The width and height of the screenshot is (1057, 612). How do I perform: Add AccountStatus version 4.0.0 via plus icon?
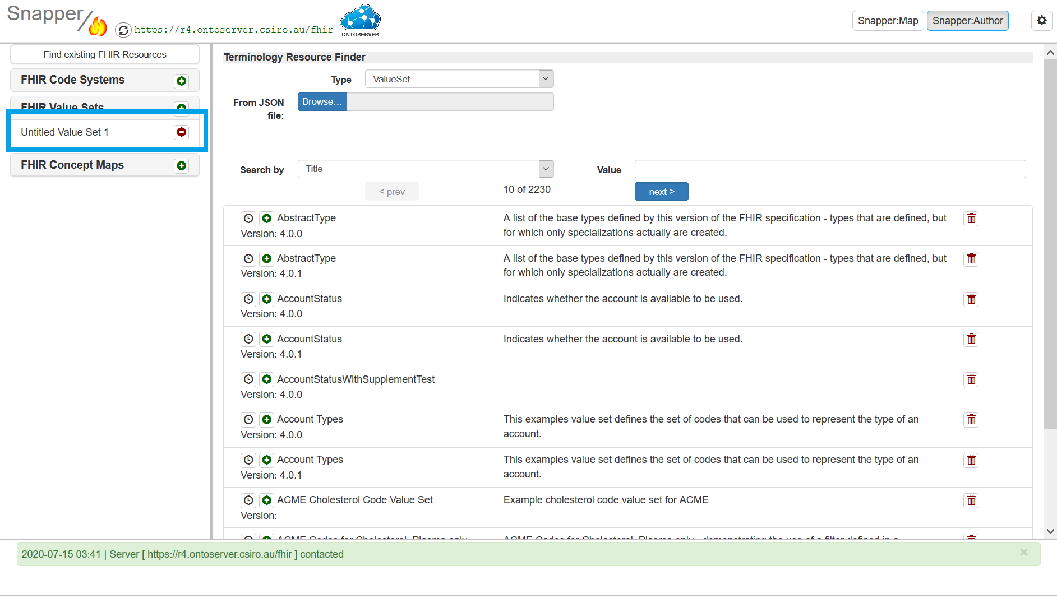267,299
